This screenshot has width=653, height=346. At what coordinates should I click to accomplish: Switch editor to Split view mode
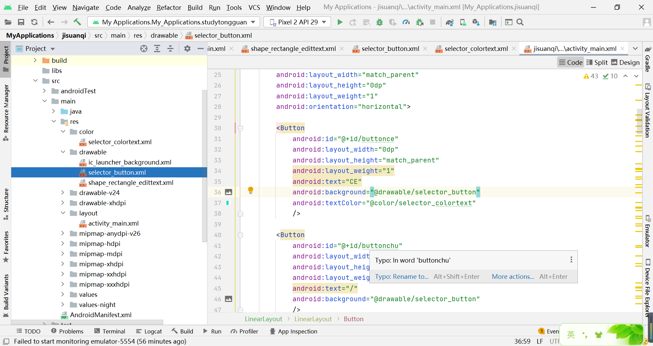597,62
